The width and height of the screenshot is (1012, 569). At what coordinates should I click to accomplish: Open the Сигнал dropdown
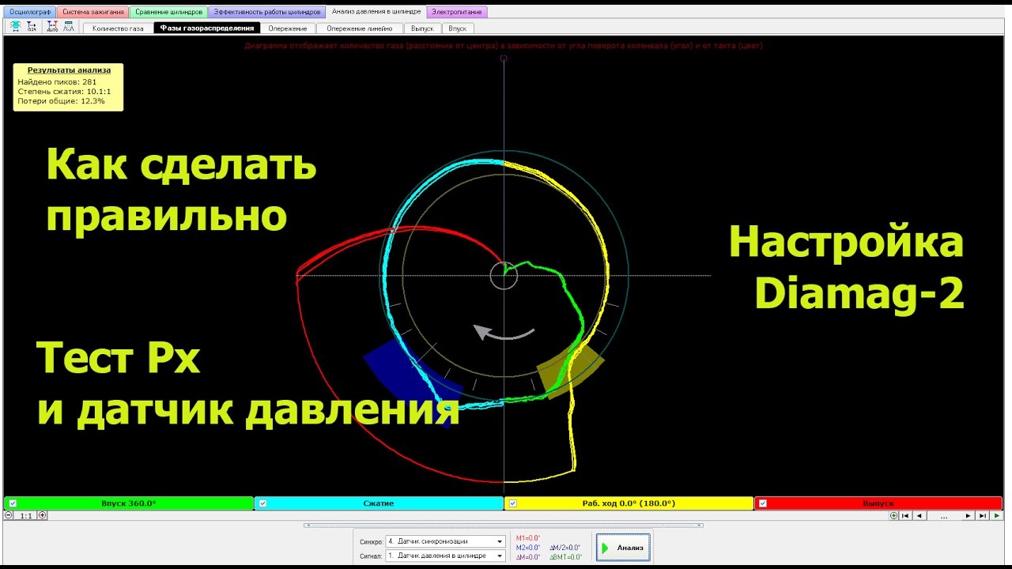point(445,556)
